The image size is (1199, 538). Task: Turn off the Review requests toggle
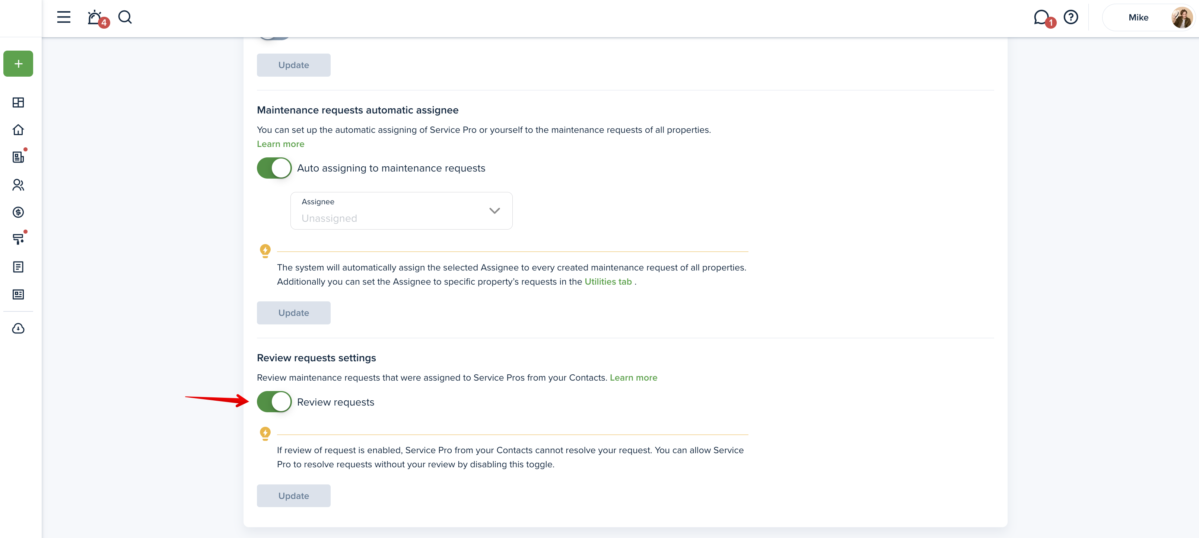click(x=274, y=402)
